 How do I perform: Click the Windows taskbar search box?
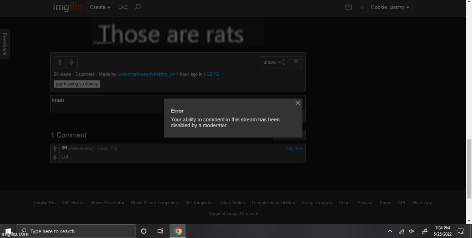pos(76,231)
